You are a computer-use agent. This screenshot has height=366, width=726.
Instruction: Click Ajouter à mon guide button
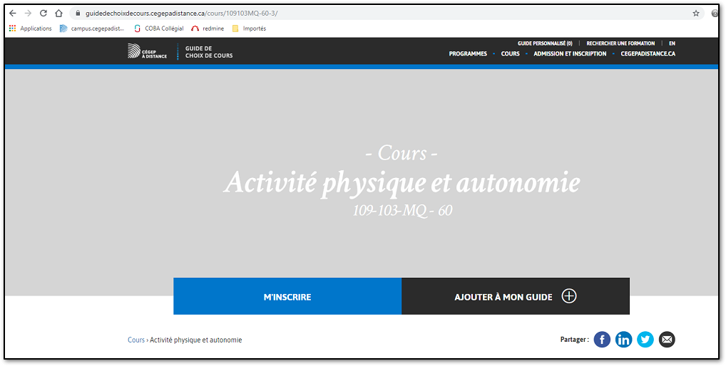(x=515, y=296)
